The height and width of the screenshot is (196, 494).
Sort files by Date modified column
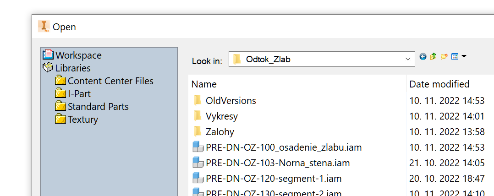pyautogui.click(x=439, y=84)
